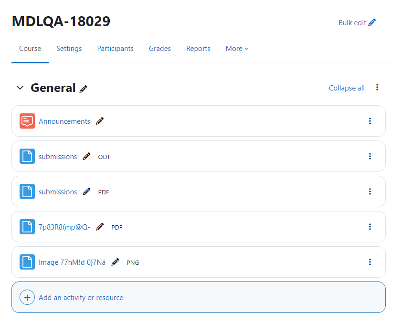Screen dimensions: 401x321
Task: Rename submissions ODT using its pencil icon
Action: (x=86, y=156)
